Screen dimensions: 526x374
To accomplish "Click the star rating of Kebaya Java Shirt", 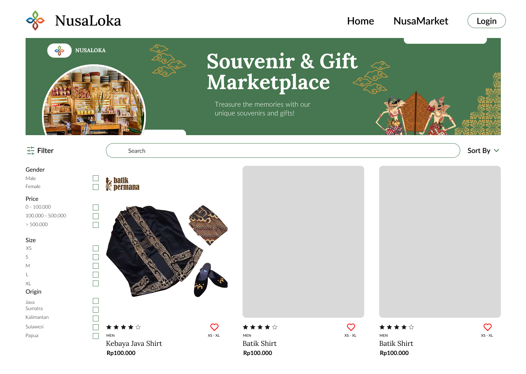I will (x=123, y=327).
